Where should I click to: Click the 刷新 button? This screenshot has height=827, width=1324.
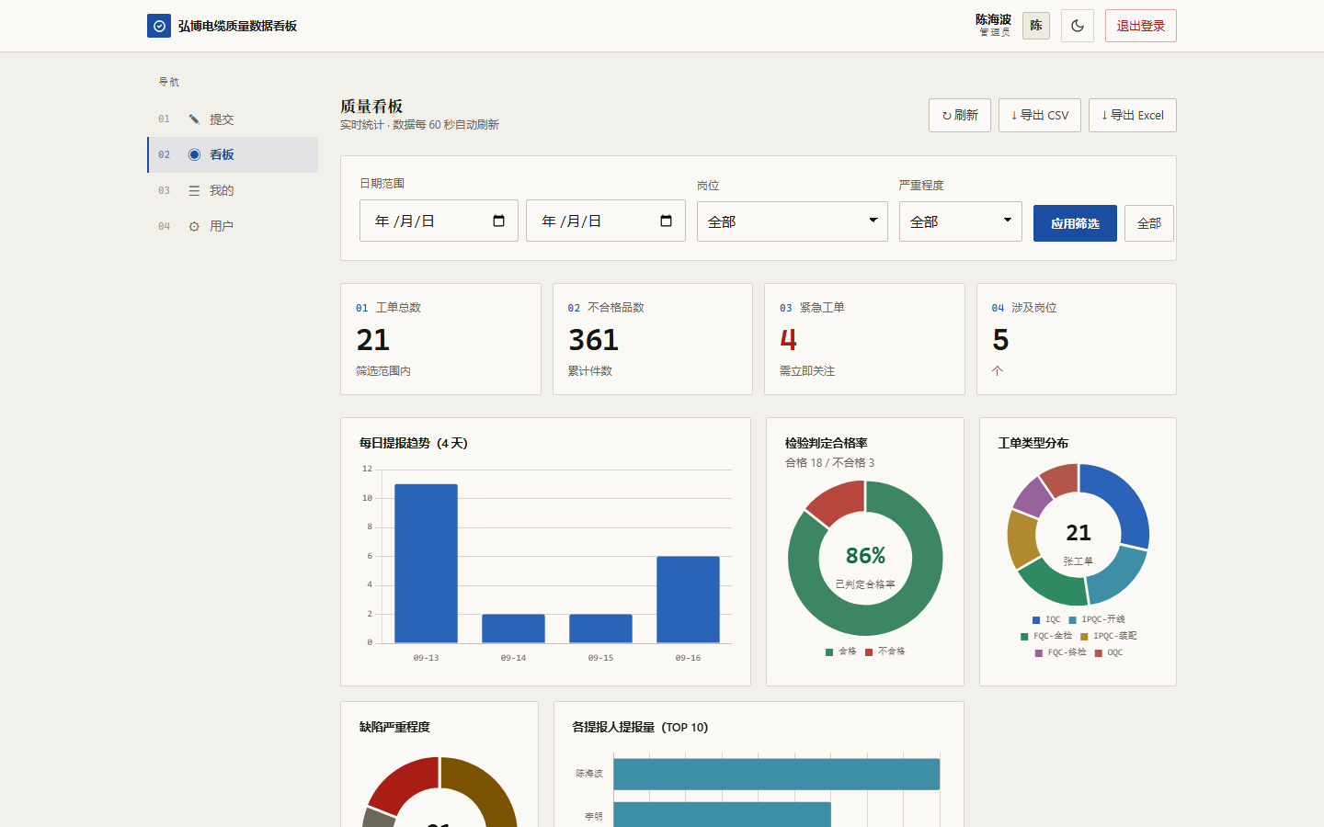(x=960, y=115)
